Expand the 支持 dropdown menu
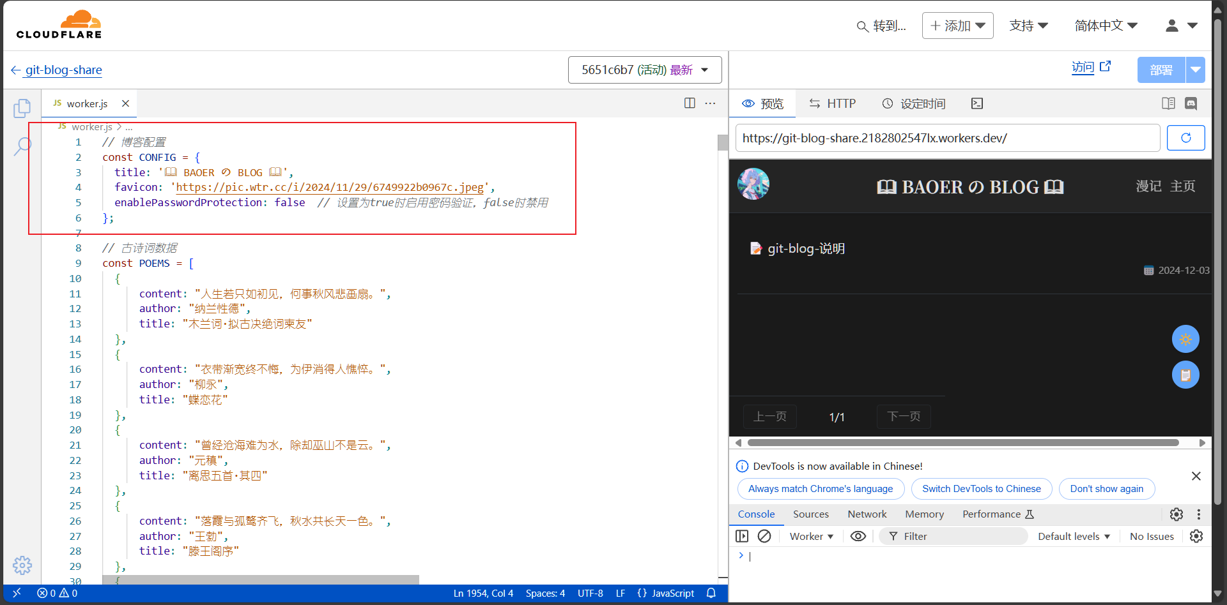 point(1028,26)
